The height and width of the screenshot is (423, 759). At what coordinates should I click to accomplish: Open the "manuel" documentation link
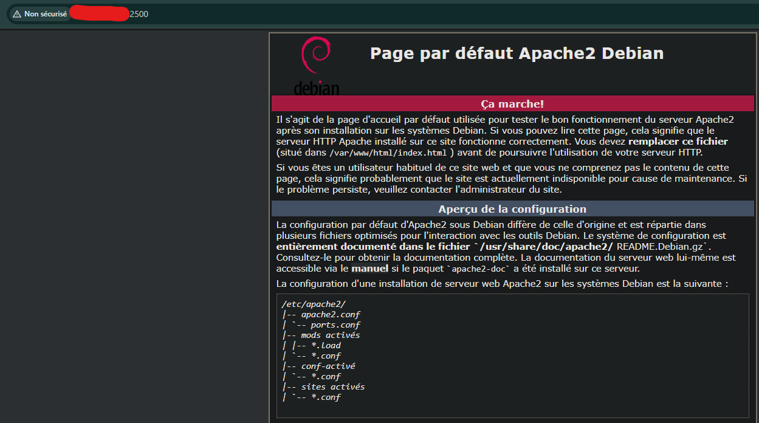coord(369,268)
